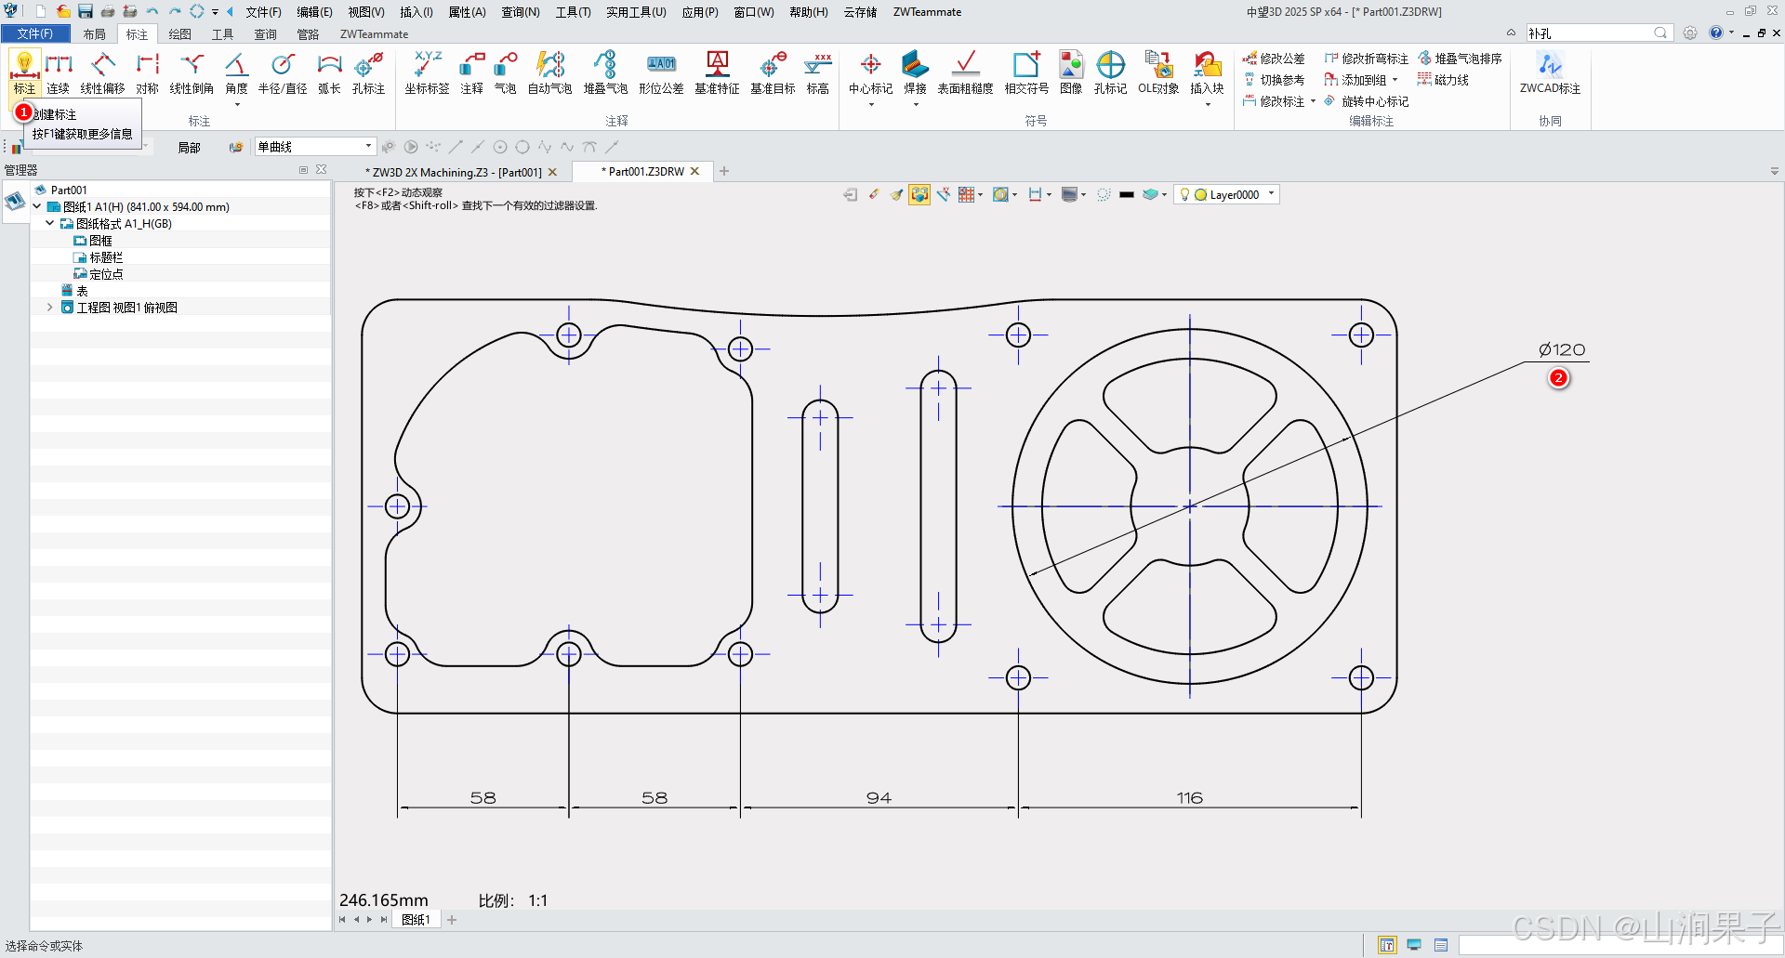The width and height of the screenshot is (1785, 958).
Task: Click the save icon in quick access toolbar
Action: pos(85,11)
